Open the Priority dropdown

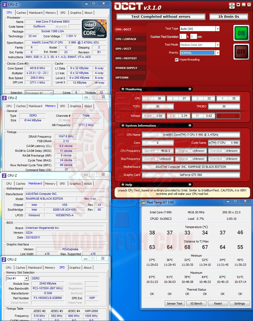pyautogui.click(x=218, y=53)
